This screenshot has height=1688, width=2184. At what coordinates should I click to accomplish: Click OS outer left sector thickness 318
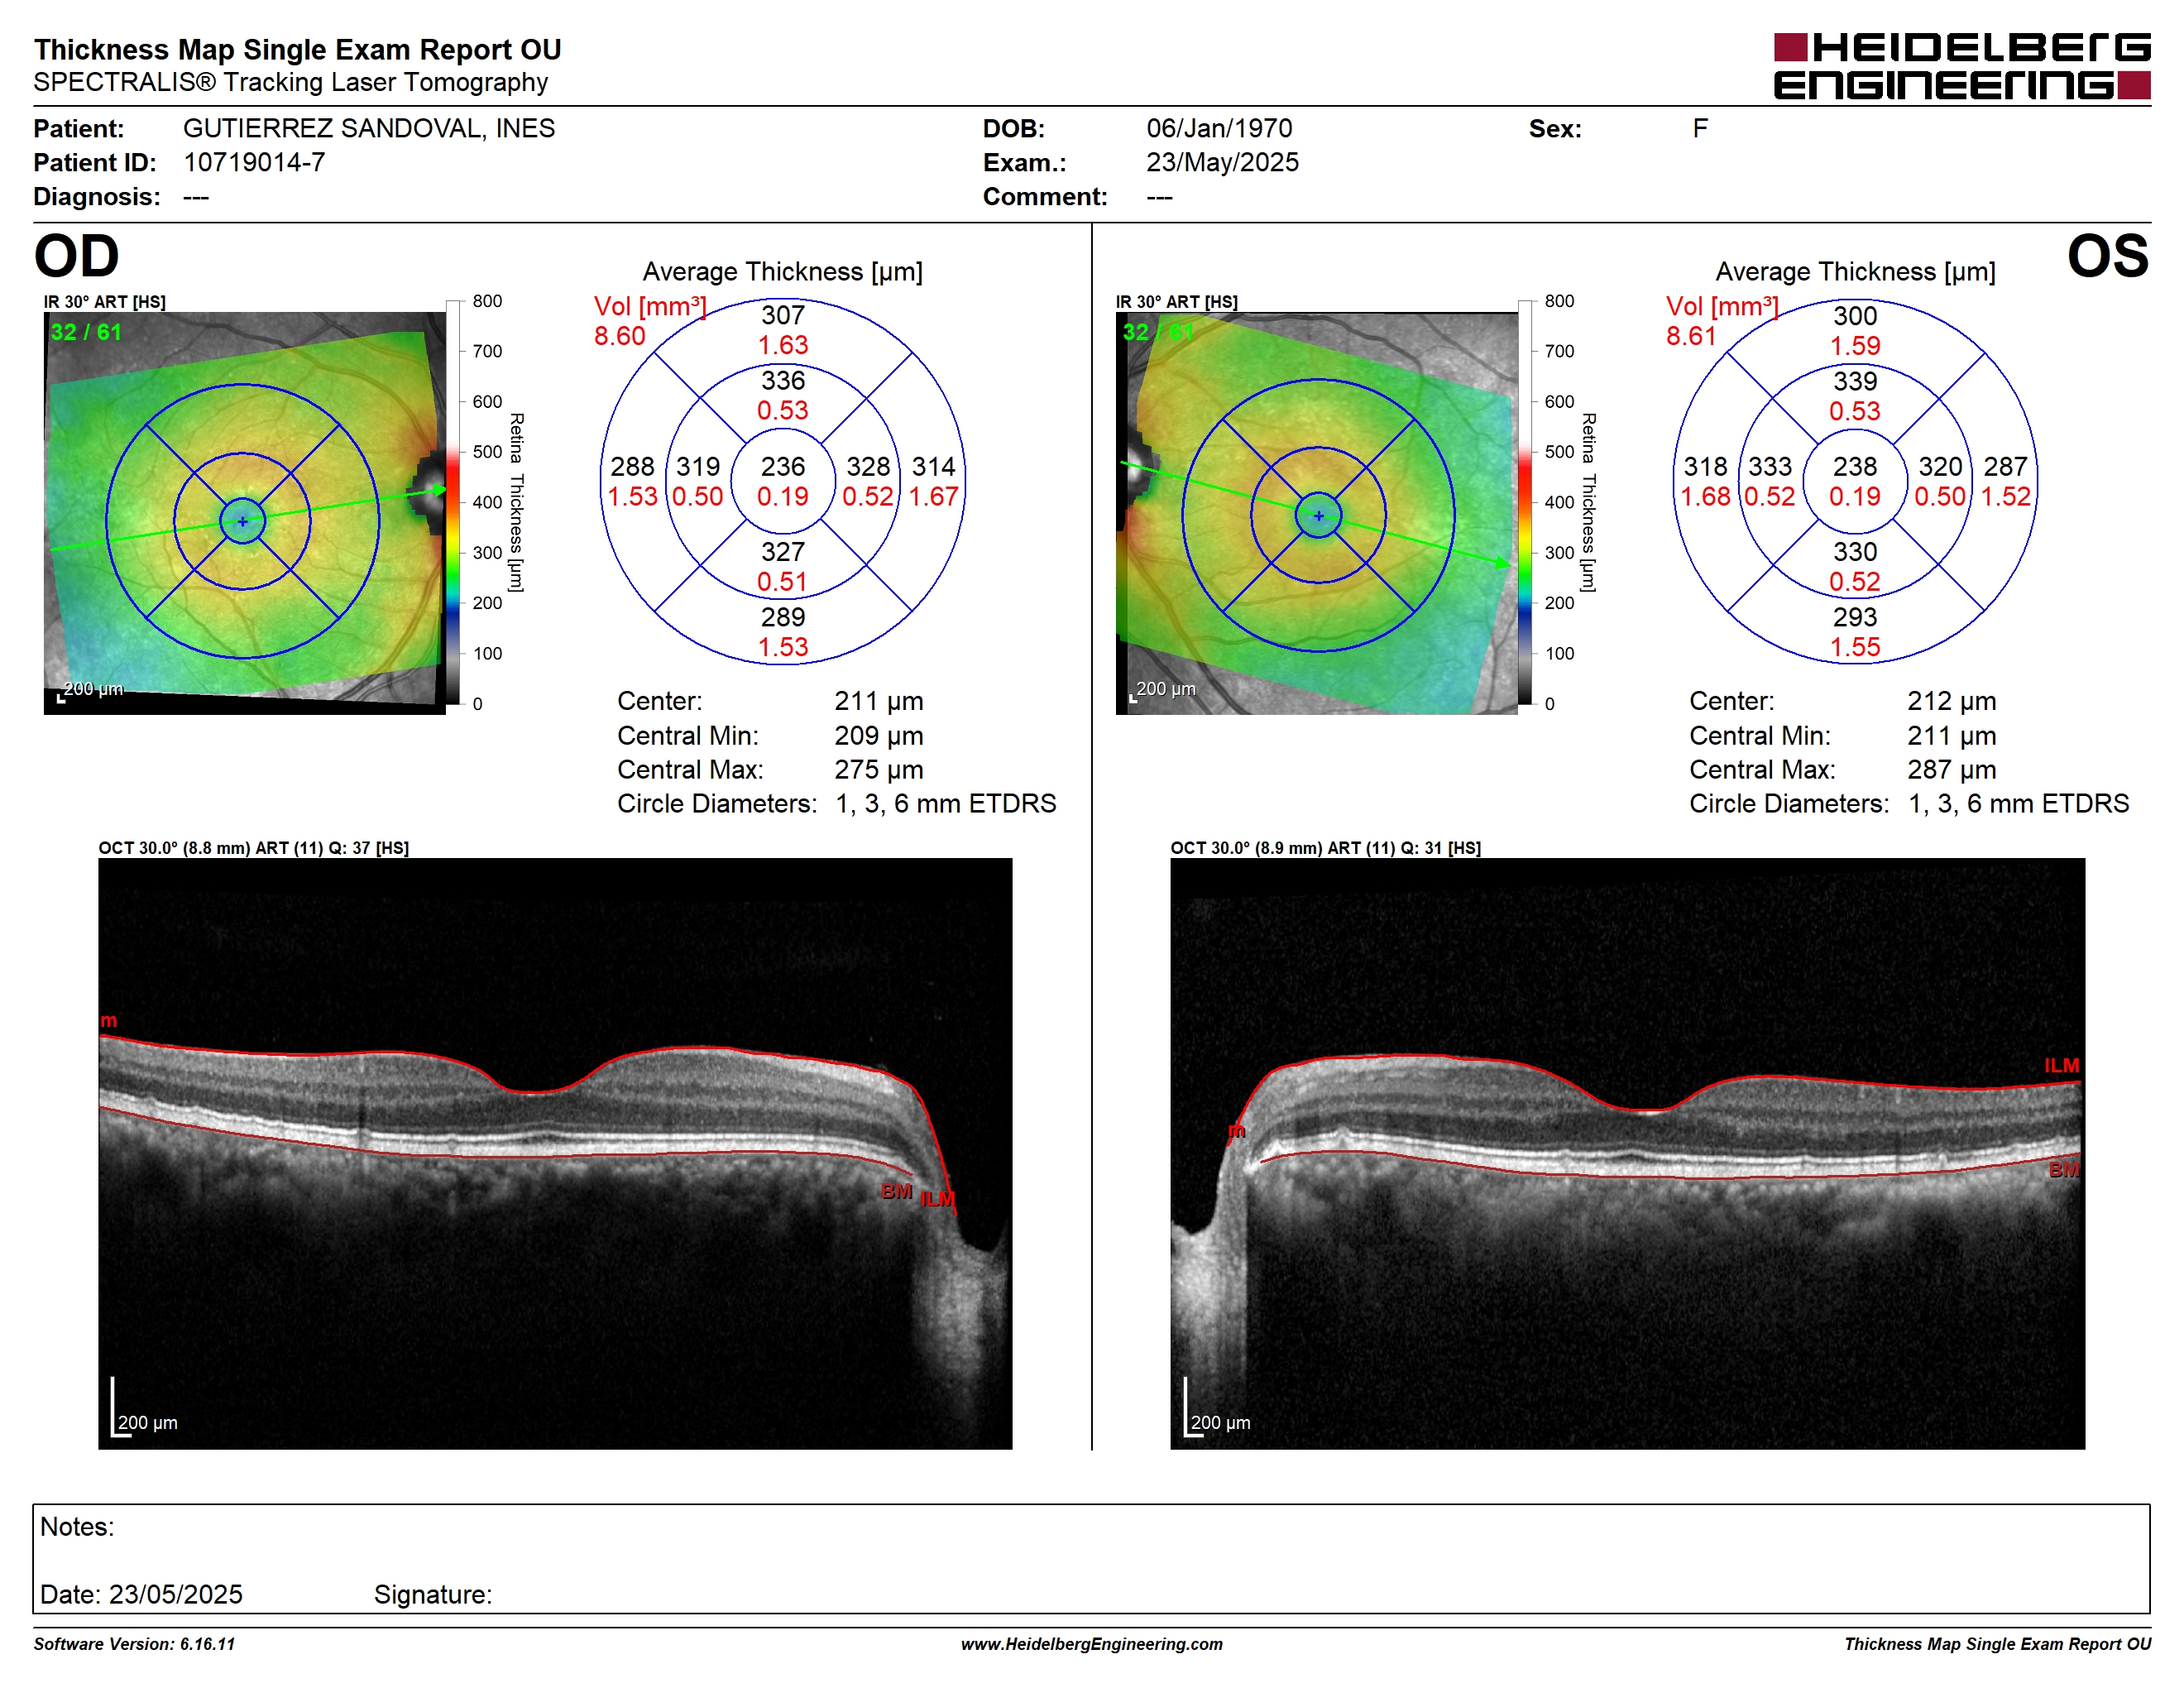(x=1705, y=466)
